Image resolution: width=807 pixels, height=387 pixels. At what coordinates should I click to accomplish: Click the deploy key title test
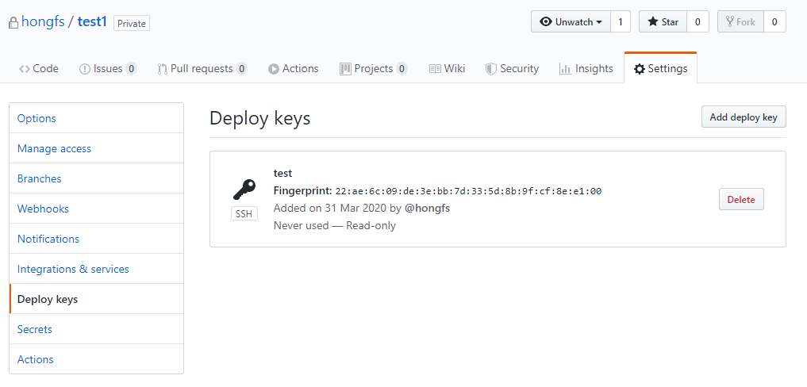tap(283, 174)
